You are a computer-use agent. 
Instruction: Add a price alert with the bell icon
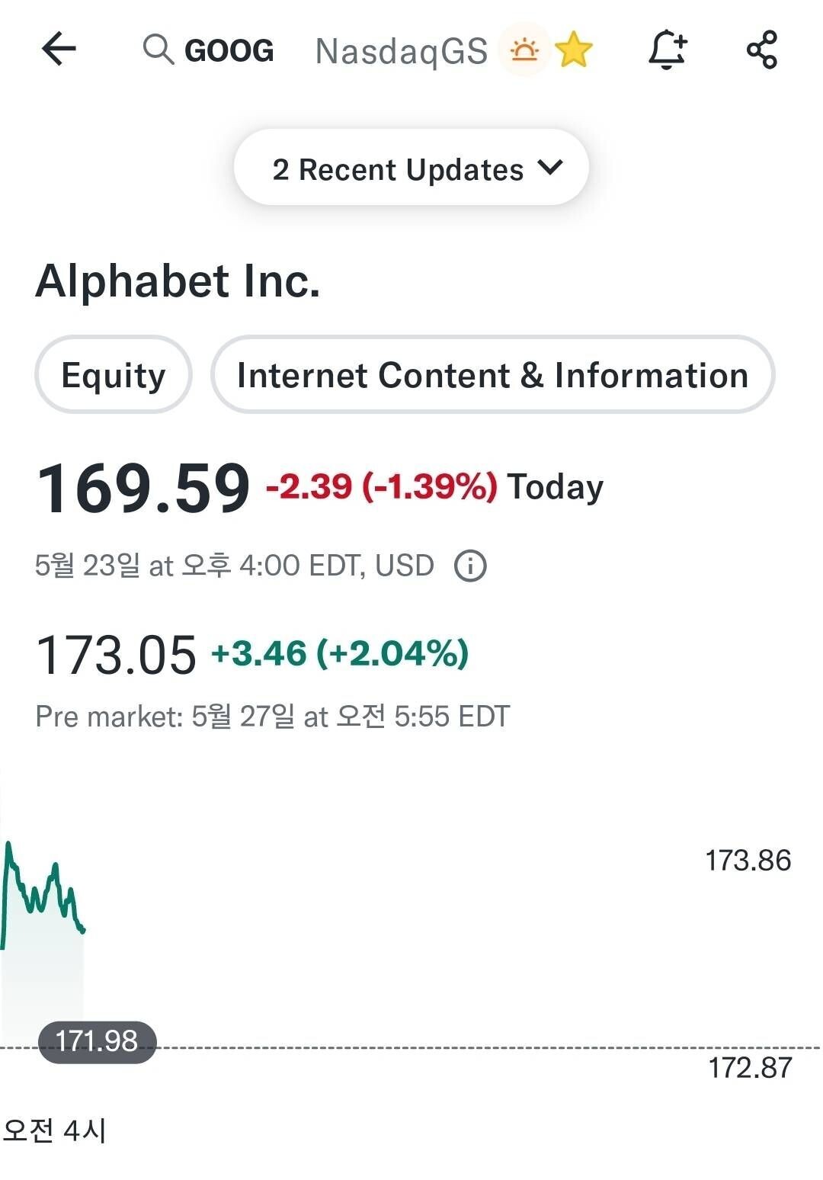tap(667, 50)
